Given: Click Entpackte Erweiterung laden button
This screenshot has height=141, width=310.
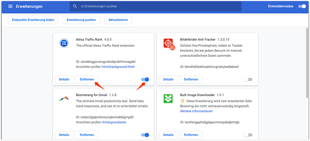Looking at the screenshot, I should [33, 20].
